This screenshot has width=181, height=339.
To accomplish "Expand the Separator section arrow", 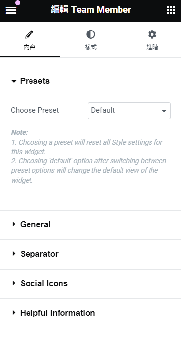I will tap(14, 254).
